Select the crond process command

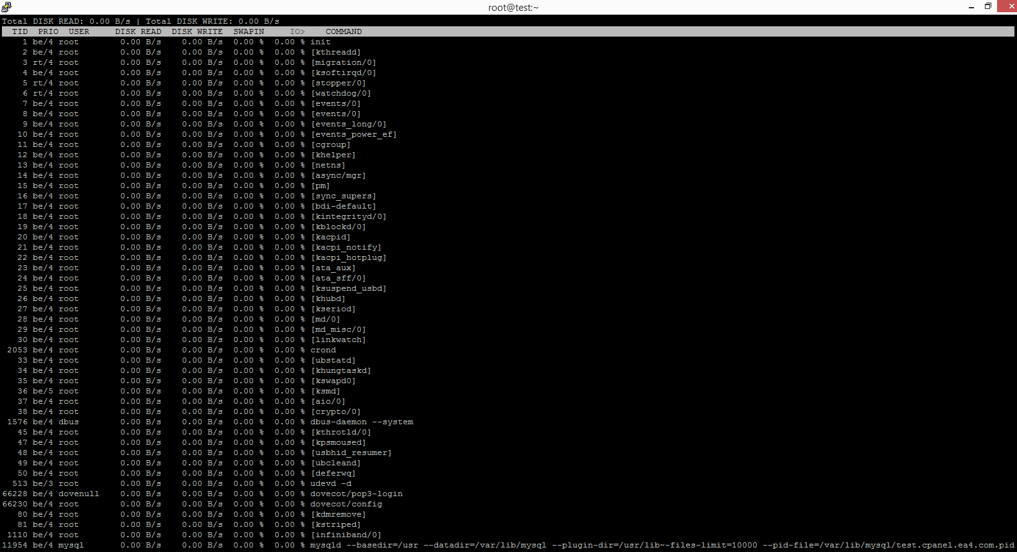pyautogui.click(x=323, y=350)
